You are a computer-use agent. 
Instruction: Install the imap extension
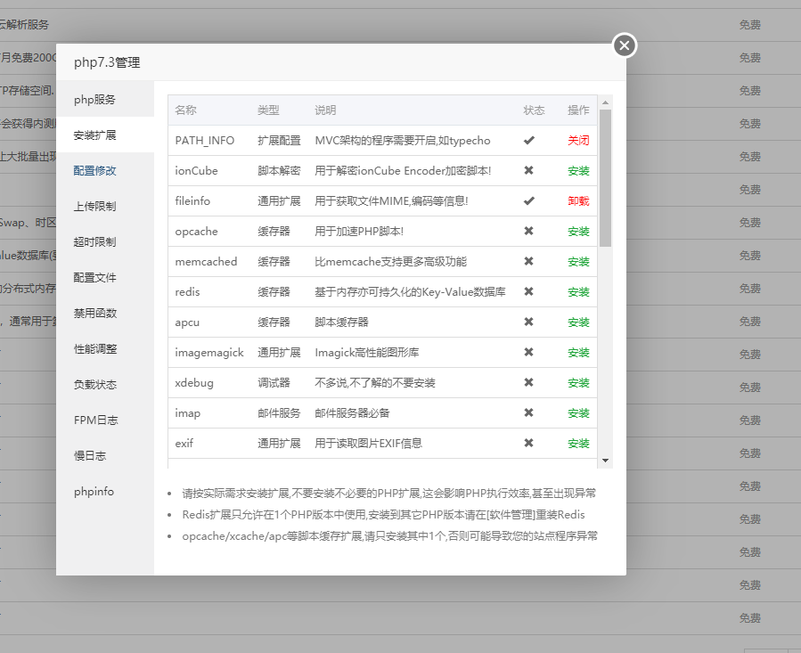578,412
